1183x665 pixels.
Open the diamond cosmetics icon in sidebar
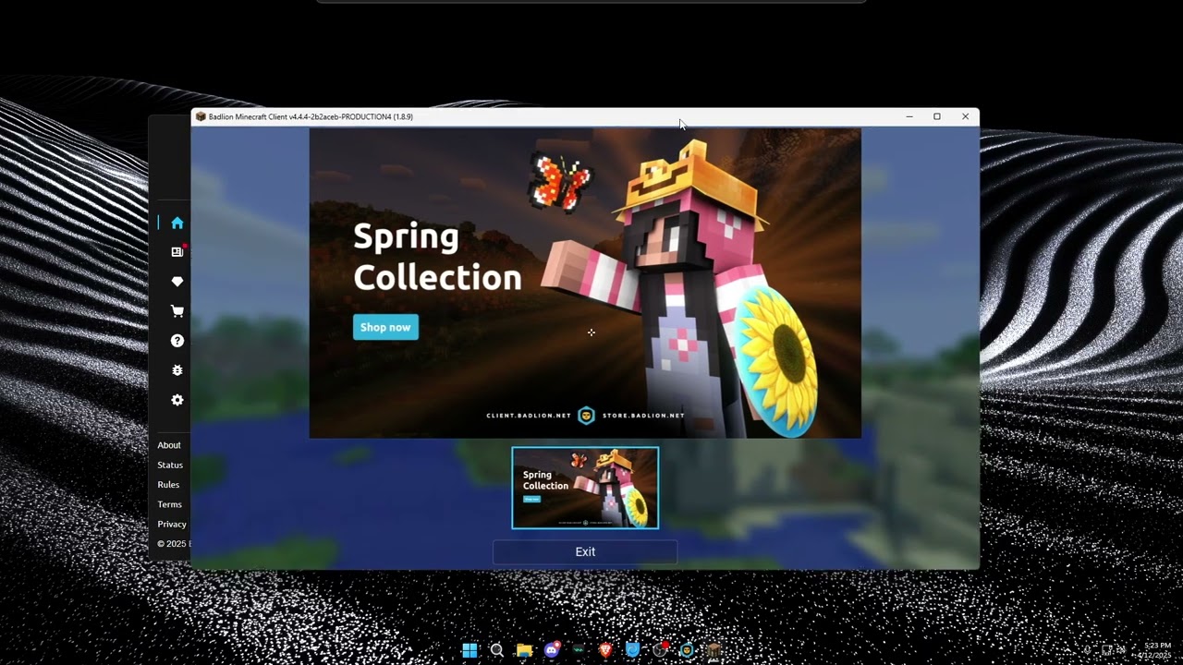[177, 282]
